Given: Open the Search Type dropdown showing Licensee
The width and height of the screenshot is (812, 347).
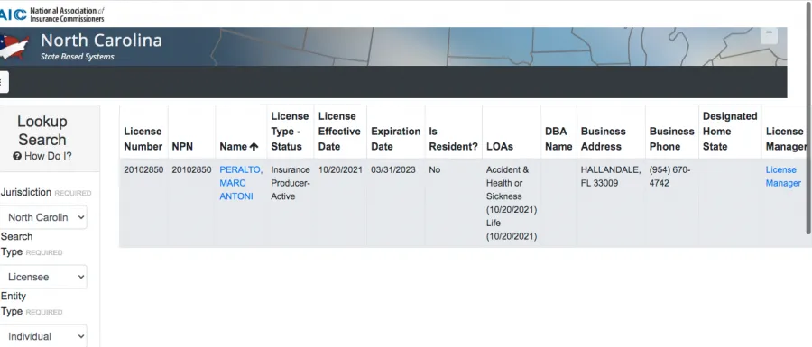Looking at the screenshot, I should (x=43, y=277).
